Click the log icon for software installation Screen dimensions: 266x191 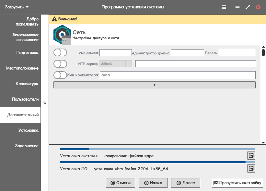pyautogui.click(x=251, y=168)
